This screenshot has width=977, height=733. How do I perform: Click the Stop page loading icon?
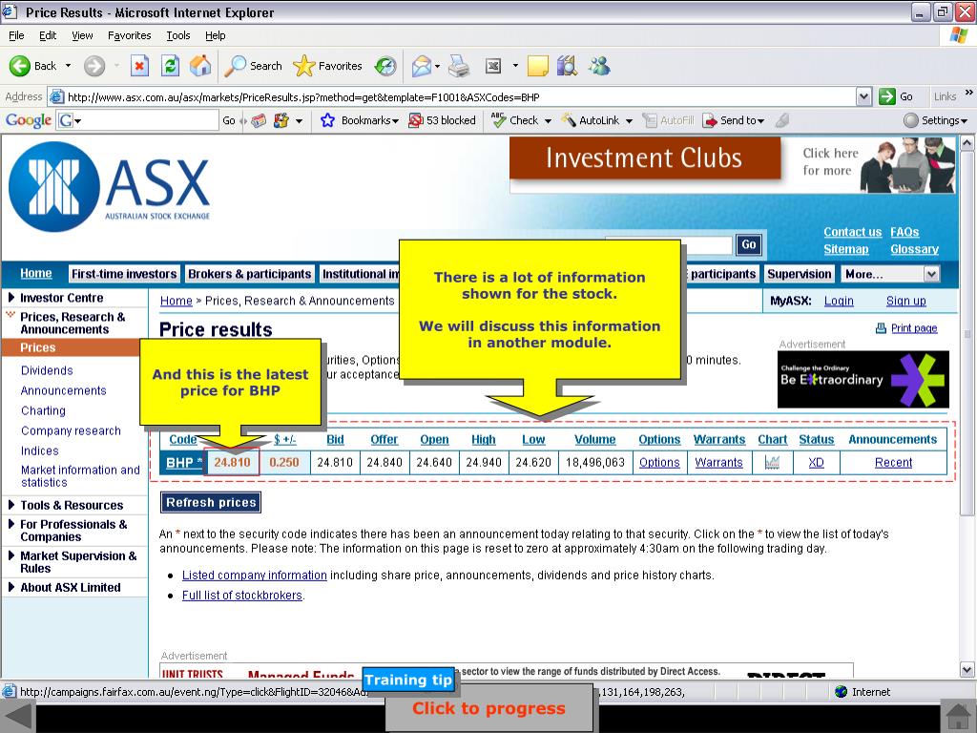139,66
